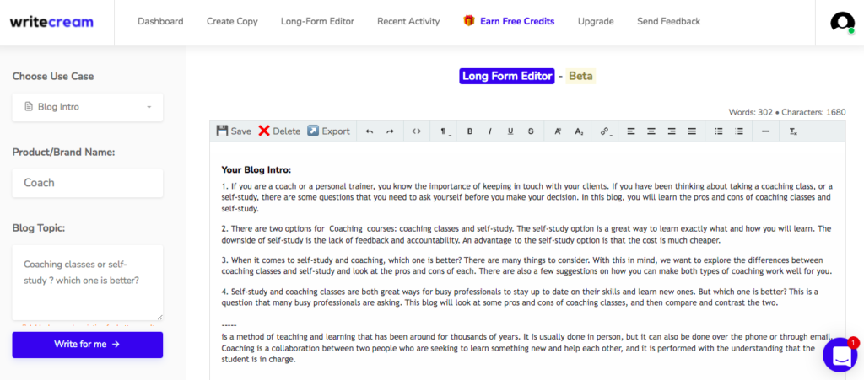This screenshot has height=380, width=864.
Task: Align text right
Action: click(672, 131)
